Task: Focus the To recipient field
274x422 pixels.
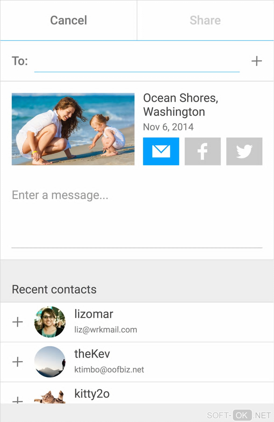Action: point(137,62)
